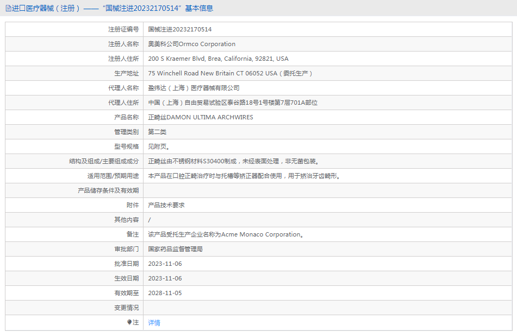Click address 200 S Kraemer Blvd, Brea
This screenshot has height=332, width=517.
coord(219,59)
